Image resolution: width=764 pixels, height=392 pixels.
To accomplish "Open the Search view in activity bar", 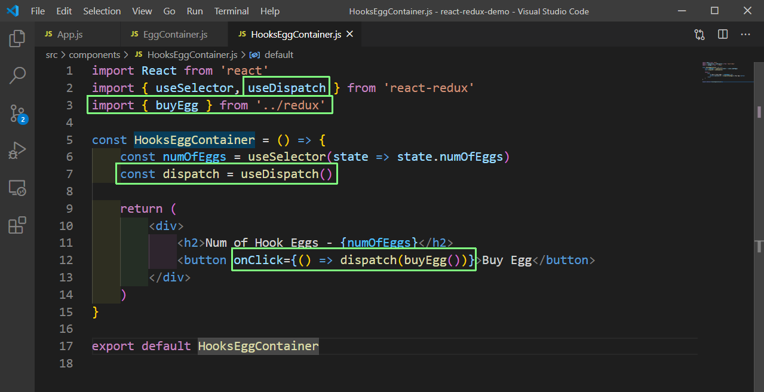I will [x=17, y=76].
